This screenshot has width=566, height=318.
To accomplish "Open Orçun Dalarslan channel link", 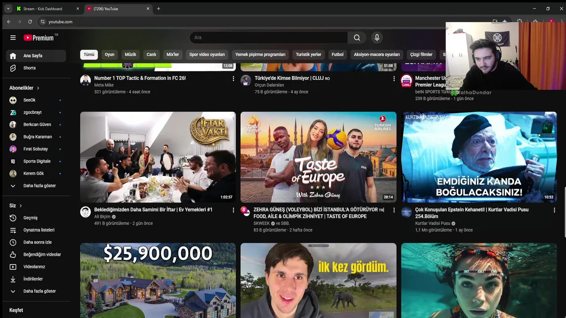I will 269,85.
